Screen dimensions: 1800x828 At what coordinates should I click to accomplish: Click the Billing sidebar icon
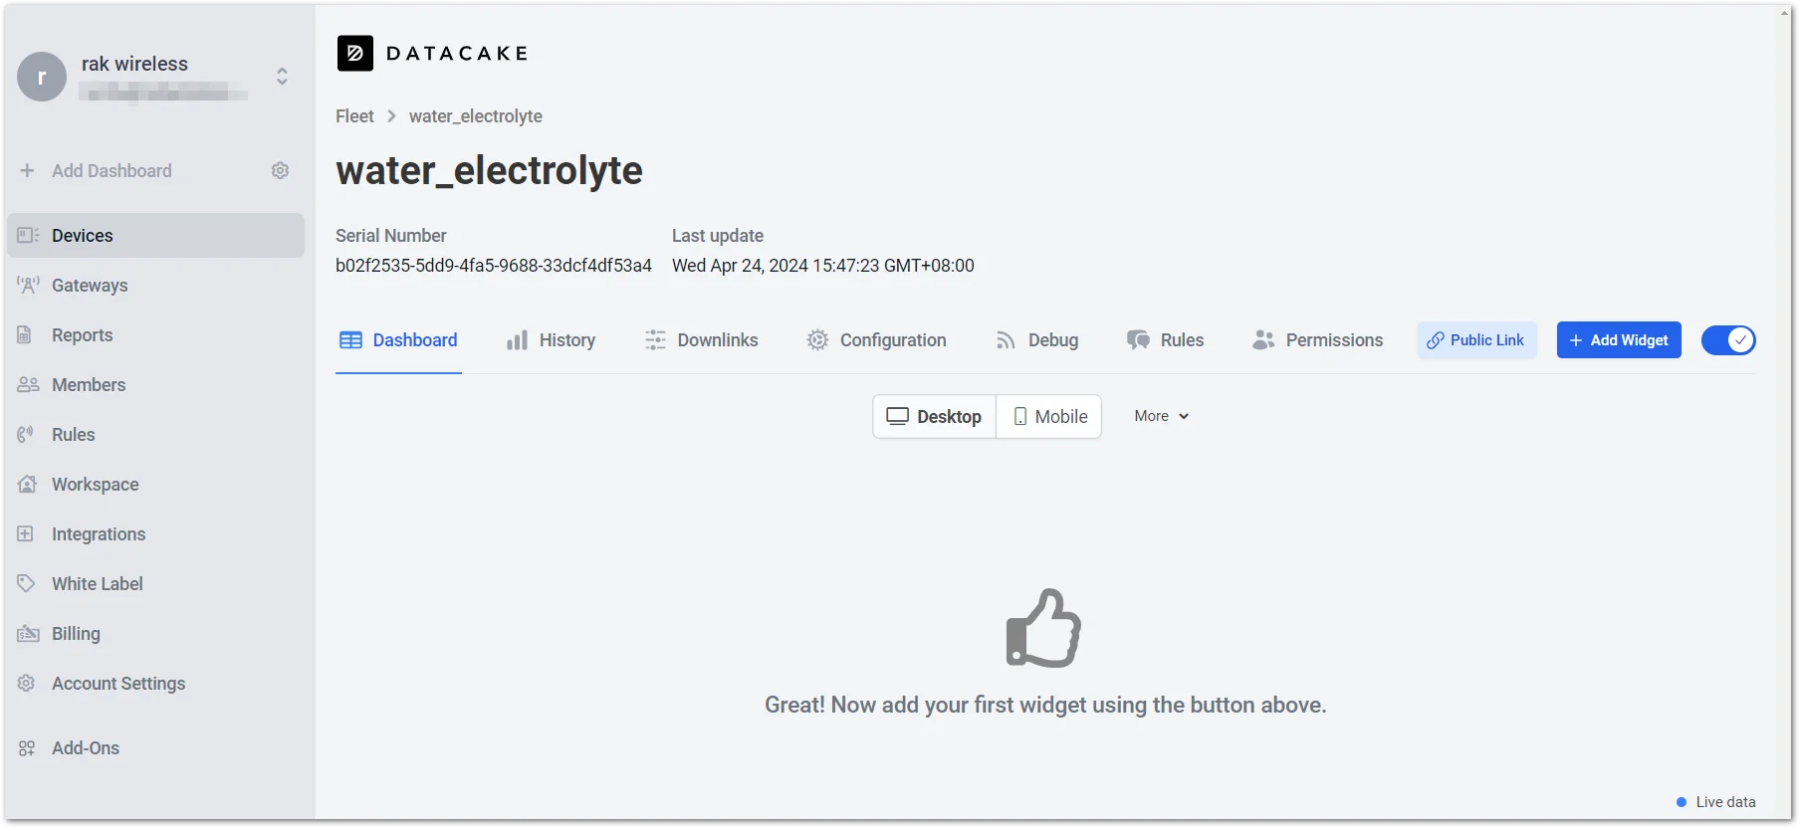(x=28, y=634)
